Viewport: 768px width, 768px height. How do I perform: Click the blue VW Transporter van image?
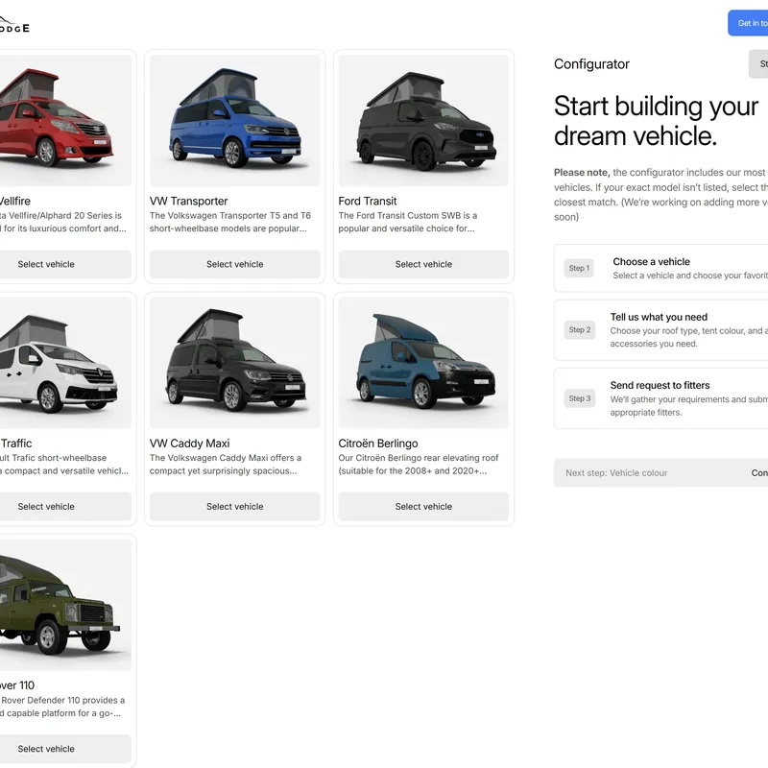pyautogui.click(x=234, y=121)
